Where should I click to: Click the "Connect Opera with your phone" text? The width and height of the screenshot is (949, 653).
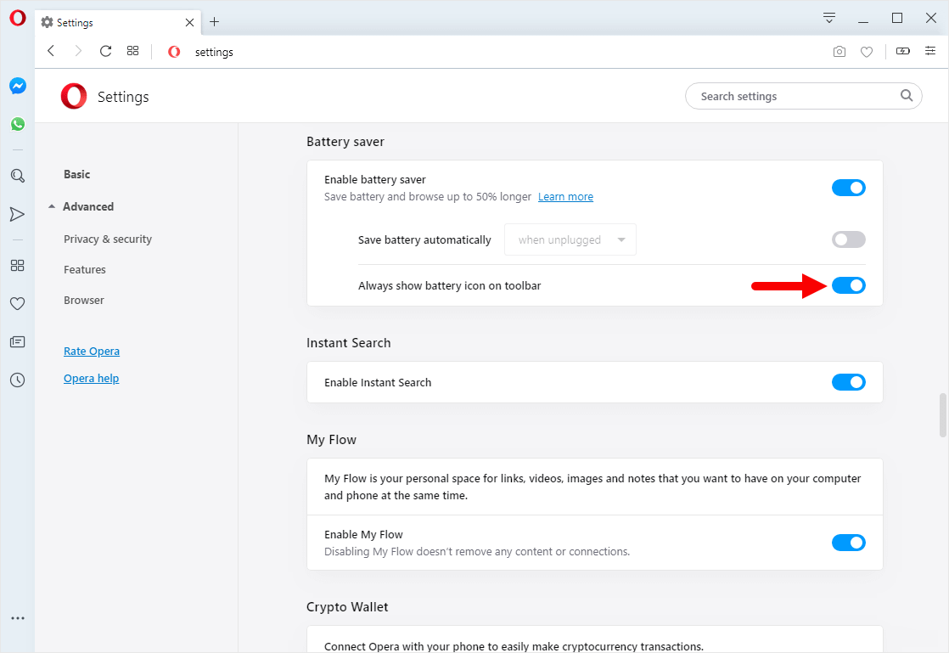(x=514, y=646)
